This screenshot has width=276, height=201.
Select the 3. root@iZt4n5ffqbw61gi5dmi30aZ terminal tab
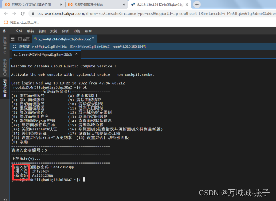(x=46, y=55)
